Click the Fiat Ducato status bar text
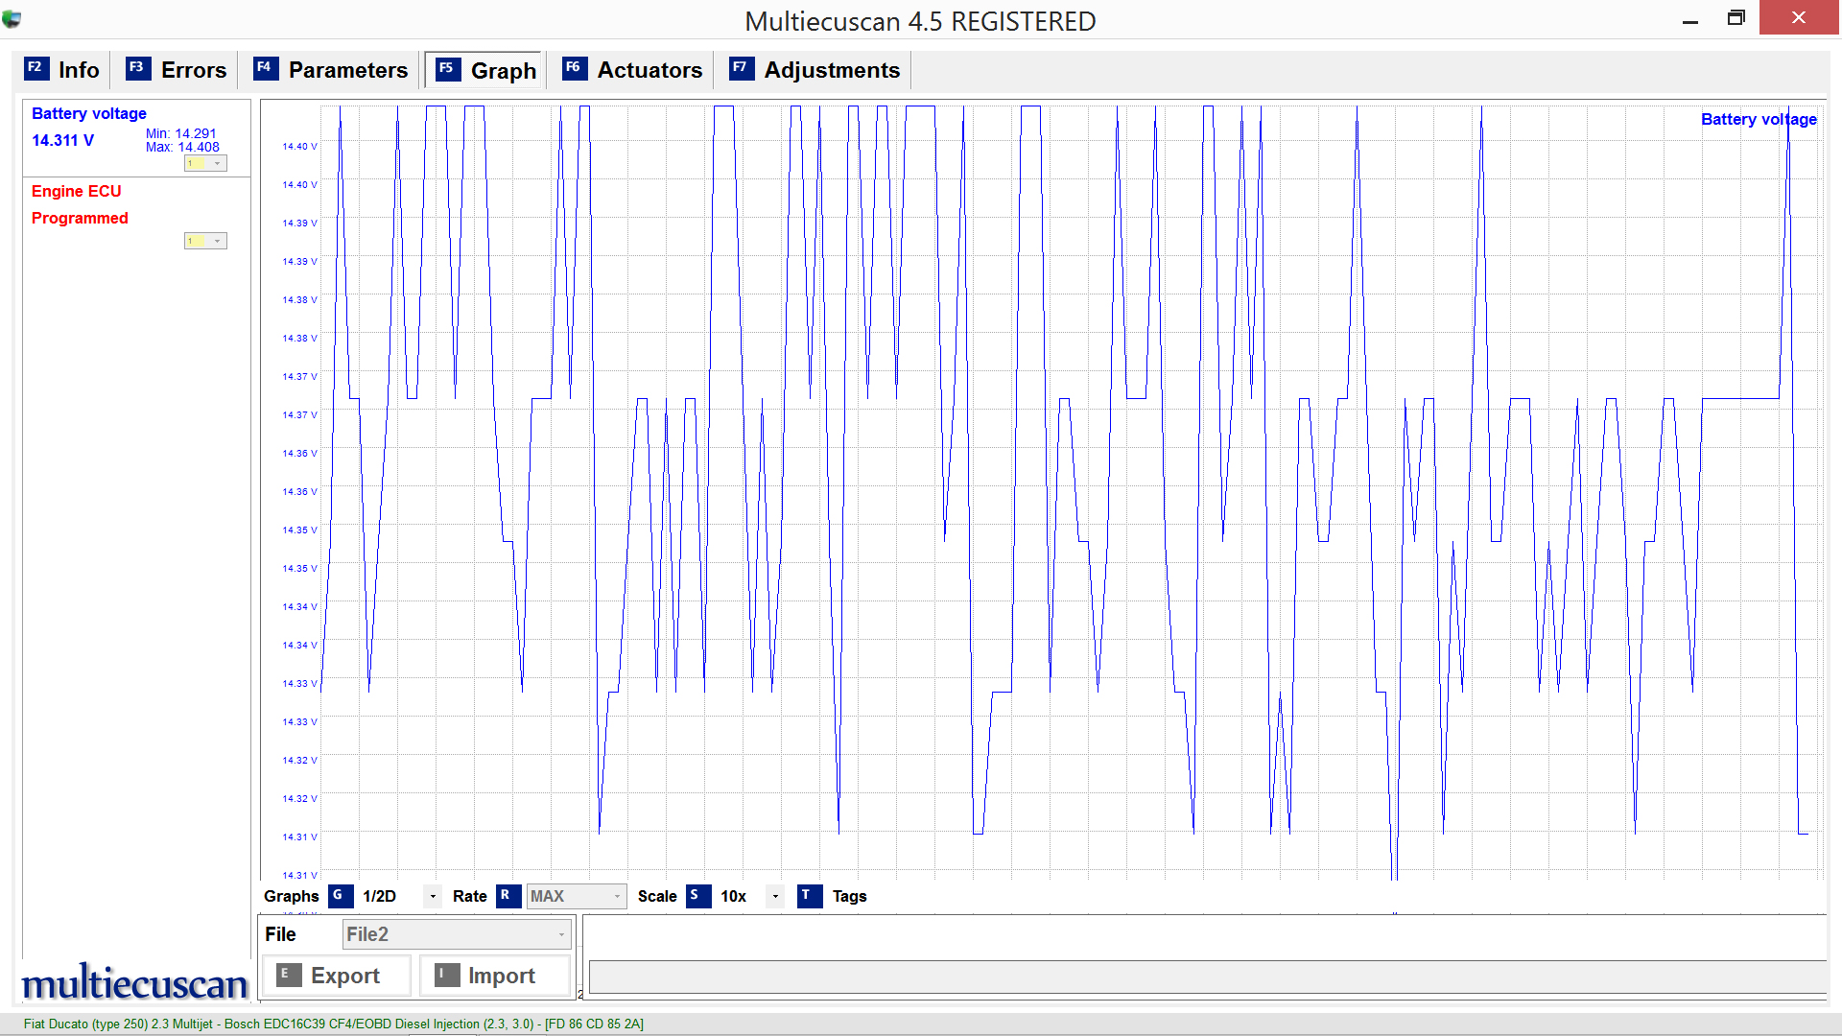 334,1024
